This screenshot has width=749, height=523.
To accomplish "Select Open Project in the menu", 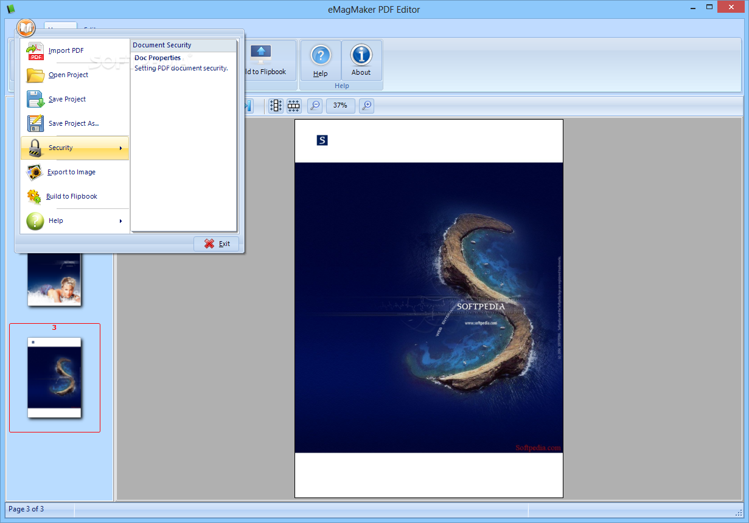I will (x=75, y=75).
